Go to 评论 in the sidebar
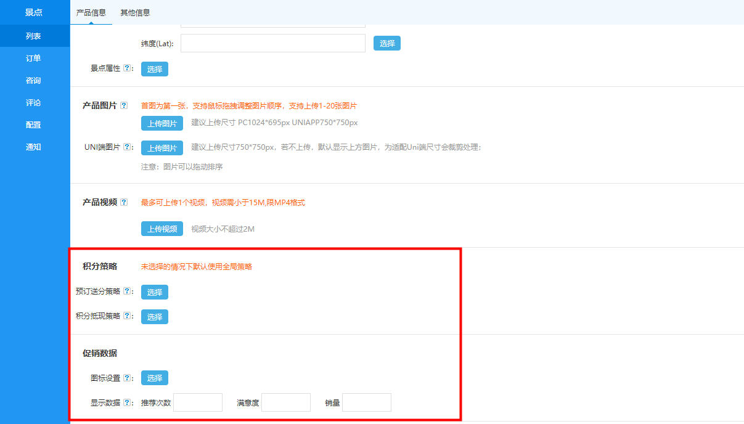 click(x=34, y=102)
